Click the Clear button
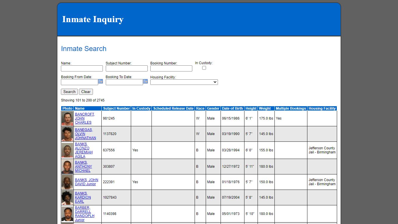This screenshot has width=398, height=224. click(x=86, y=92)
